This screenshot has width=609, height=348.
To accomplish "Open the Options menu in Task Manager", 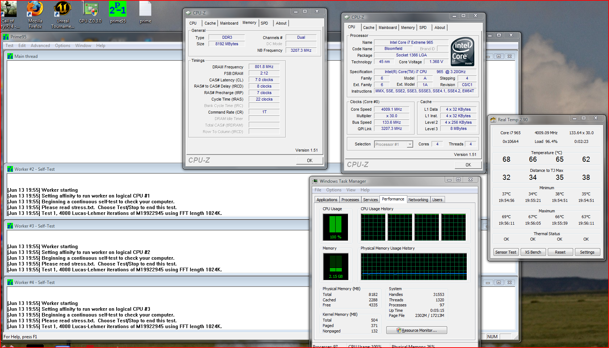I will (x=334, y=190).
